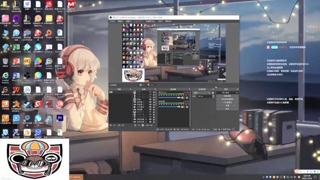Screen dimensions: 320x180
Task: Click the 300 ms transition duration stepper arrows
Action: [x=213, y=96]
